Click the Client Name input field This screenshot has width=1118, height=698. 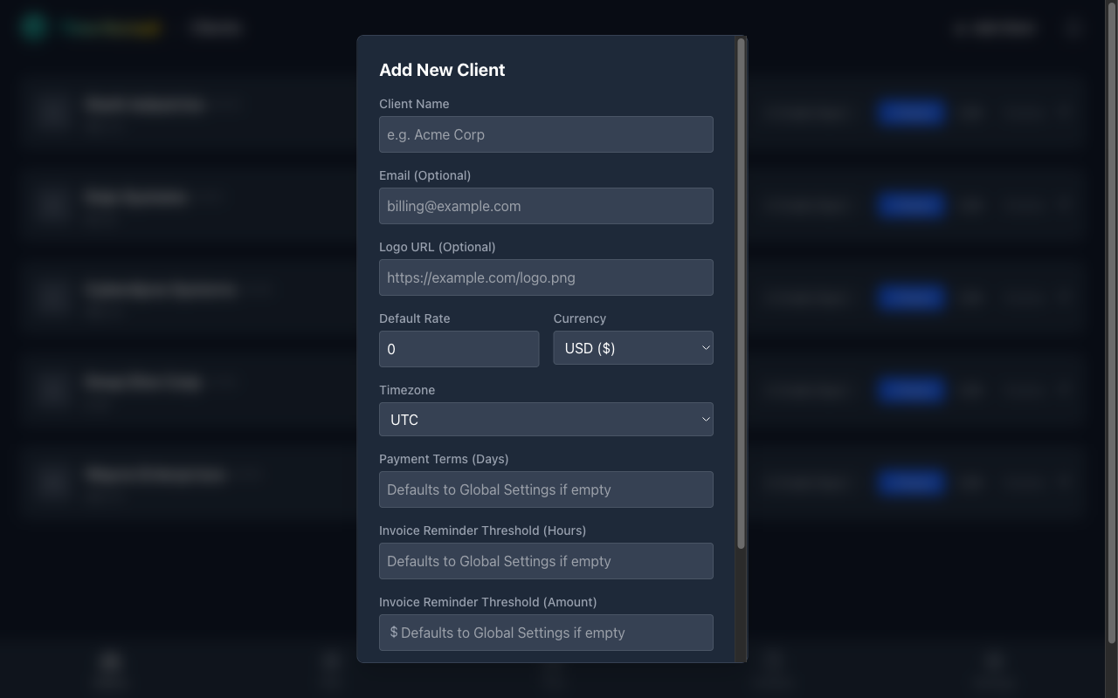pyautogui.click(x=546, y=134)
